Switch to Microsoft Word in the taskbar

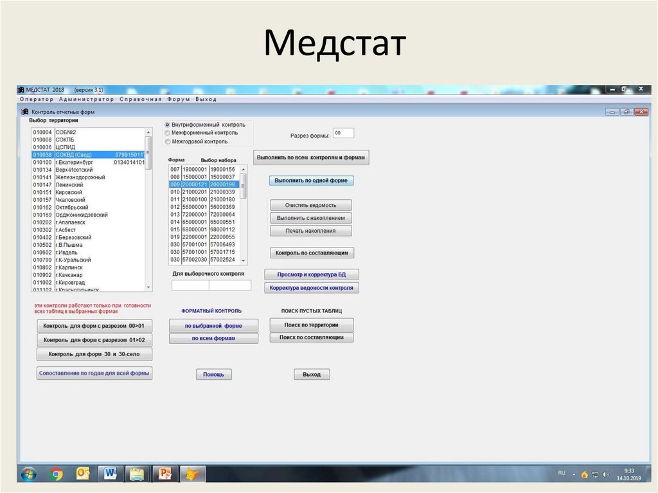coord(110,474)
